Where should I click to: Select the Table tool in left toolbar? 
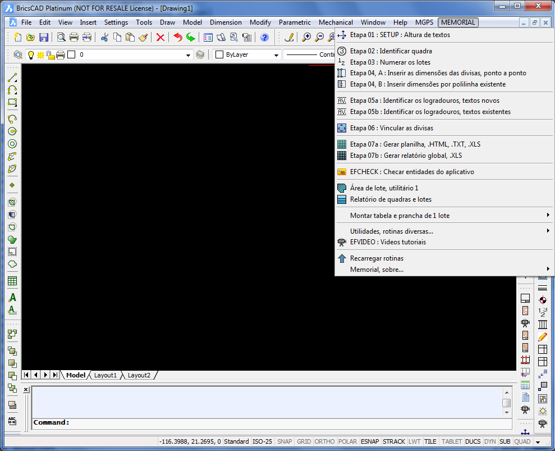click(x=12, y=281)
